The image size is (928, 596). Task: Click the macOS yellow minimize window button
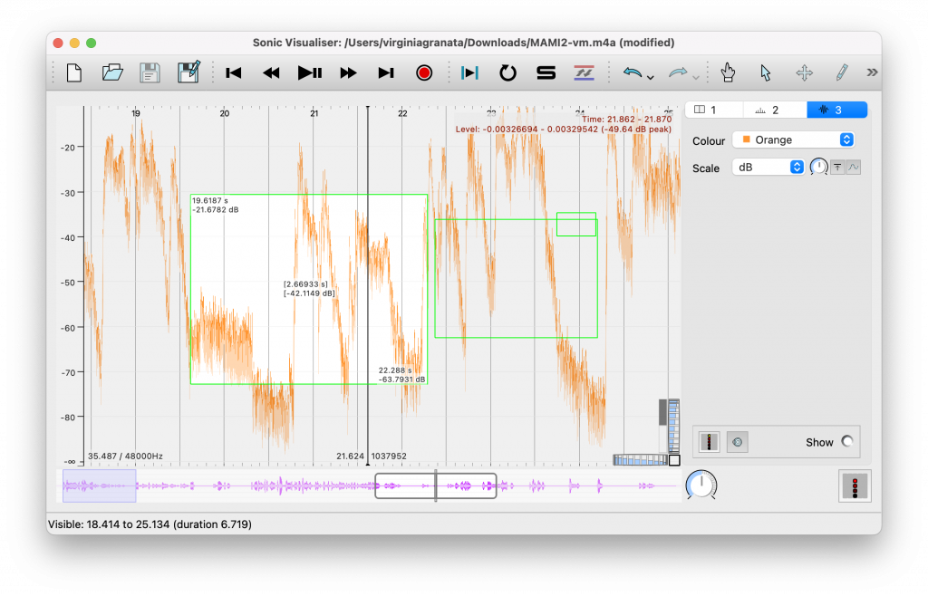[74, 43]
